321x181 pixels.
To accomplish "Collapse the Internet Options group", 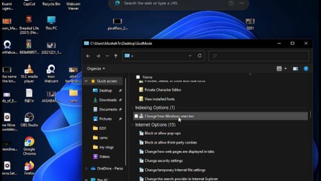I will [x=132, y=125].
